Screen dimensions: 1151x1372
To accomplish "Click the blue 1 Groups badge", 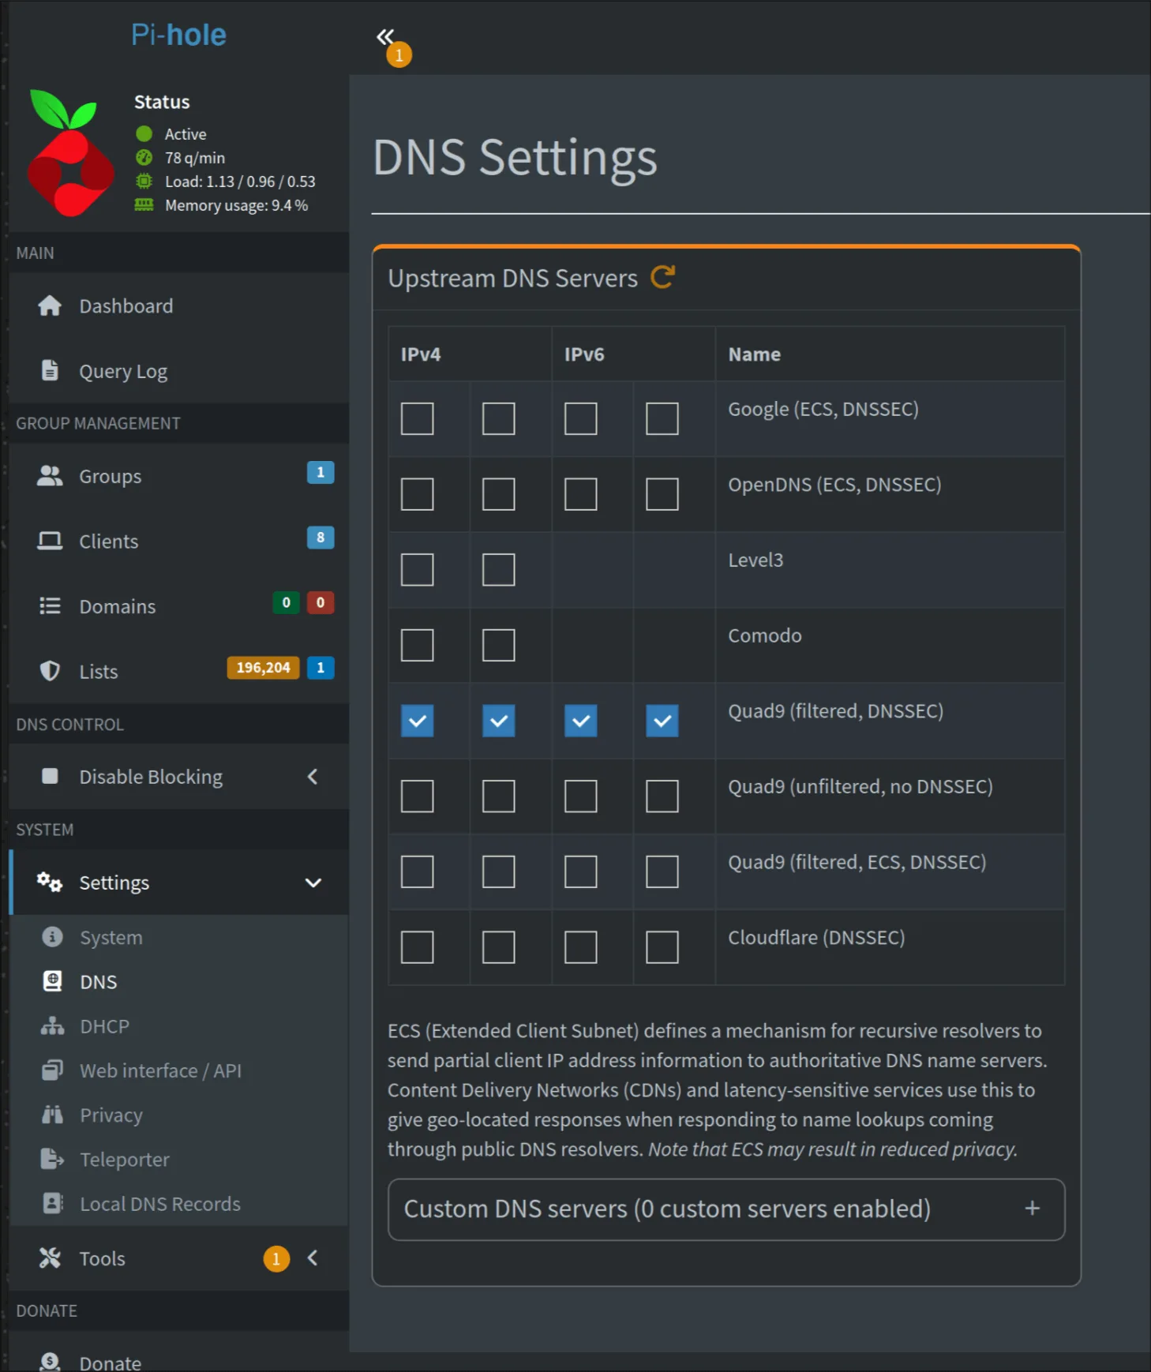I will [x=321, y=472].
